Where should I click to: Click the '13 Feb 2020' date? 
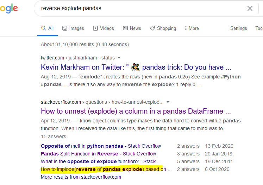coord(219,146)
